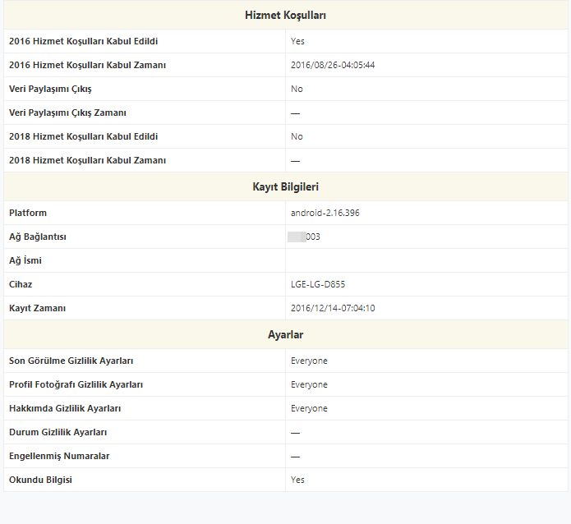The image size is (571, 524).
Task: Click the redacted Ağ Bağlantısı value
Action: (x=304, y=237)
